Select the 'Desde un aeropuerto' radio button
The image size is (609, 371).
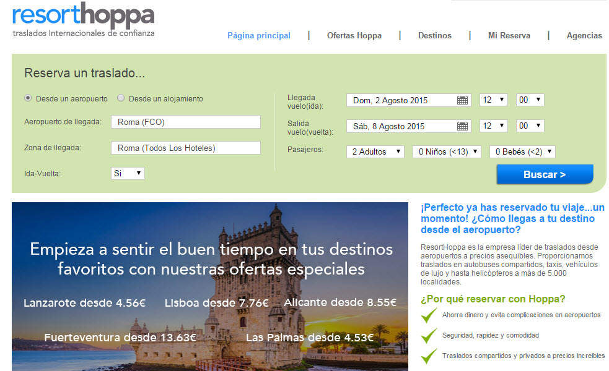(28, 98)
